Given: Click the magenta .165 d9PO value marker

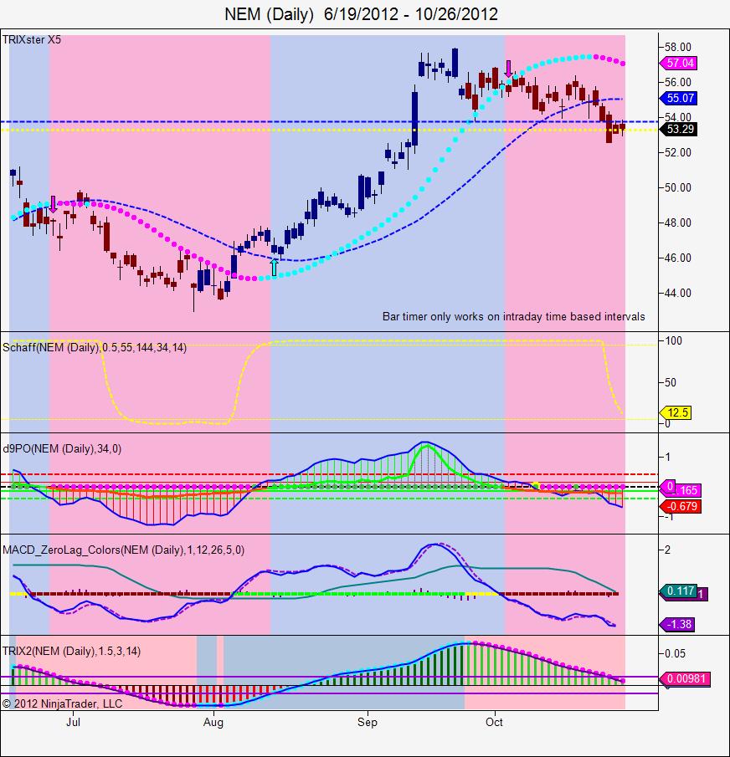Looking at the screenshot, I should pos(687,490).
